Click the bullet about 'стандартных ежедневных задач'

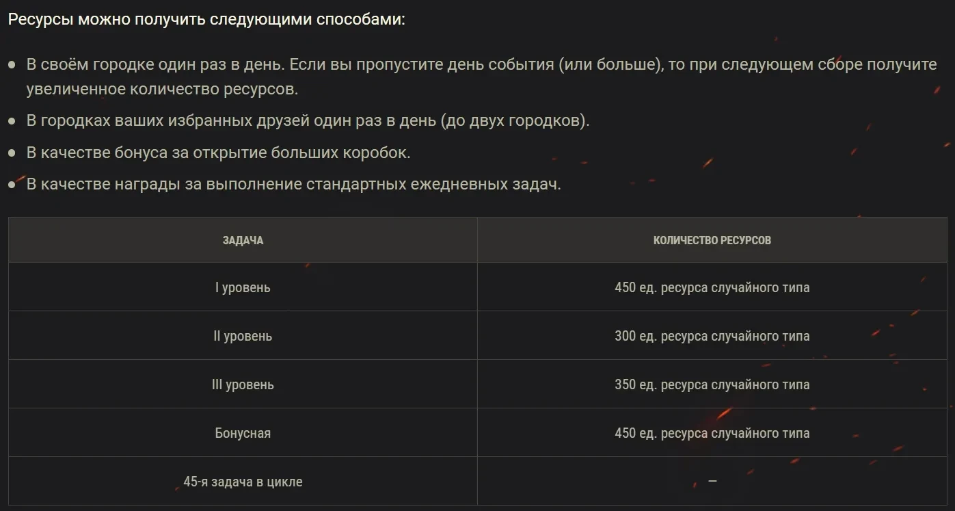[x=293, y=185]
